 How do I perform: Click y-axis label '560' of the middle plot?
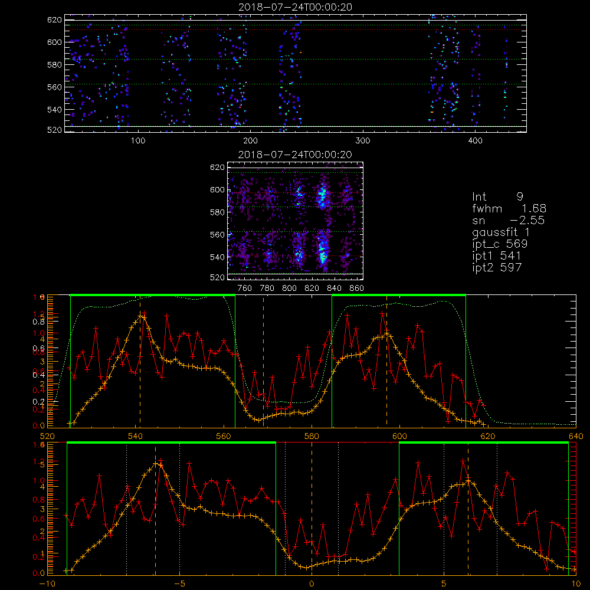point(217,235)
